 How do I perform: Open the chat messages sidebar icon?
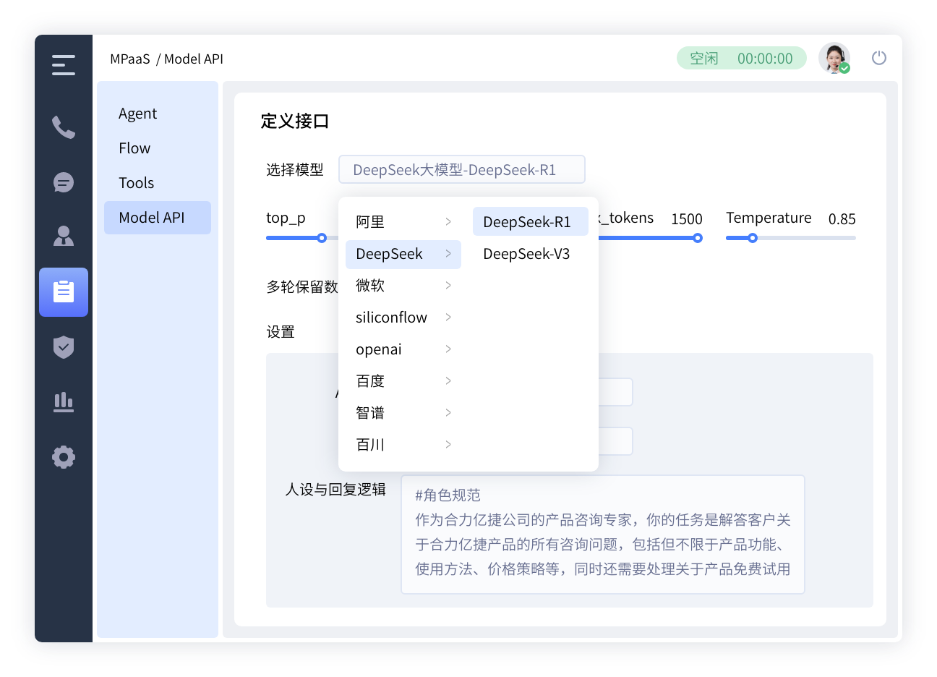64,182
